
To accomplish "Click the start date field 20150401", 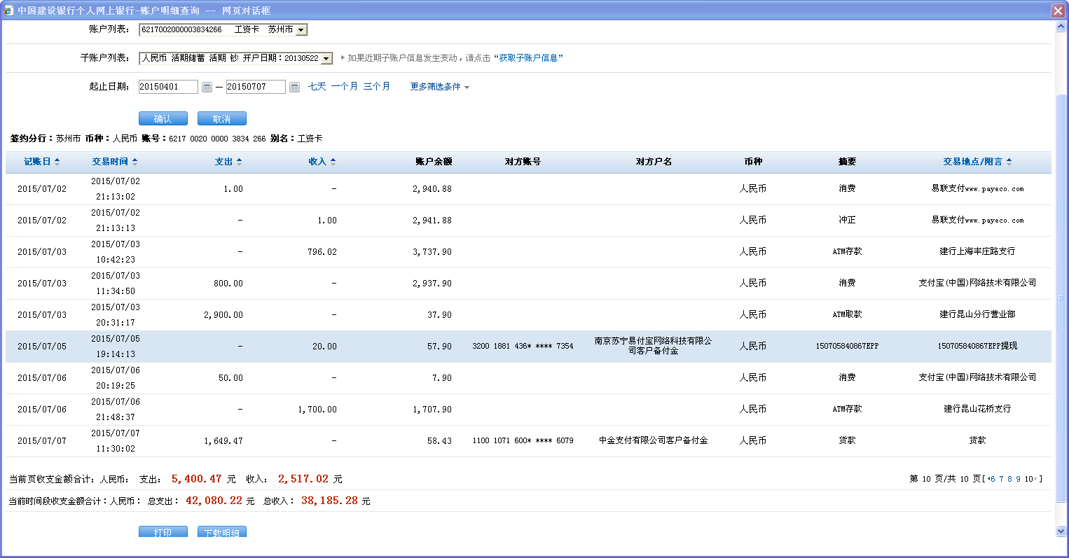I will [x=168, y=87].
